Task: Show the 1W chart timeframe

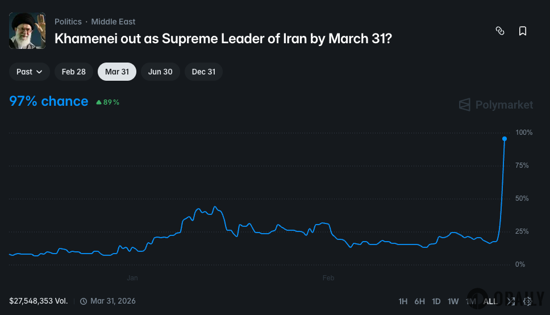Action: [453, 301]
